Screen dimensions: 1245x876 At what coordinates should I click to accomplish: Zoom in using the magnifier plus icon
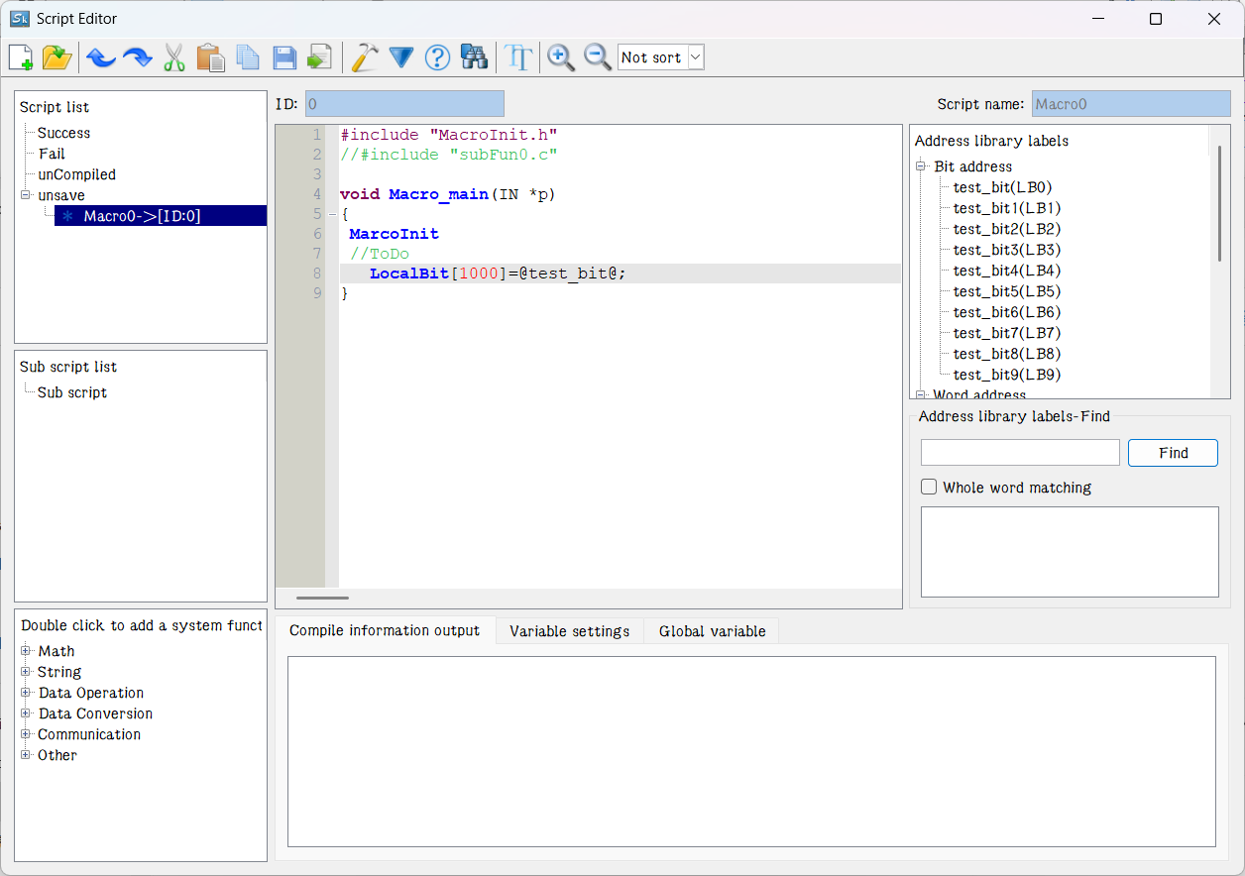(x=561, y=57)
